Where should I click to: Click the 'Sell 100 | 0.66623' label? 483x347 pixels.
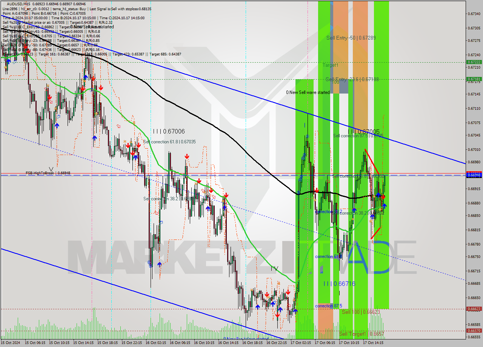(361, 312)
